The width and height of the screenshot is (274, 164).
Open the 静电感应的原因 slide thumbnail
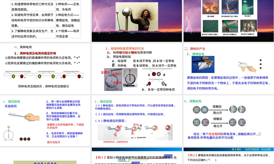pos(137,121)
